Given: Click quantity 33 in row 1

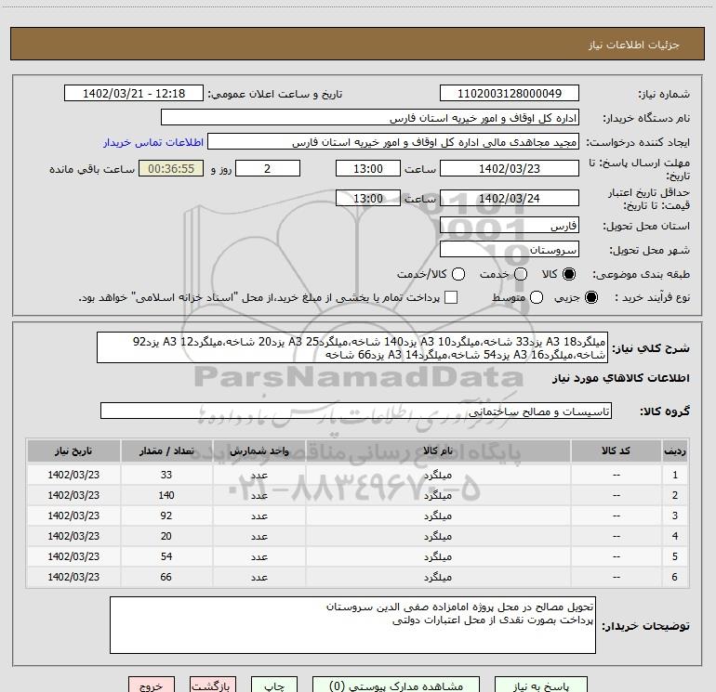Looking at the screenshot, I should 166,475.
